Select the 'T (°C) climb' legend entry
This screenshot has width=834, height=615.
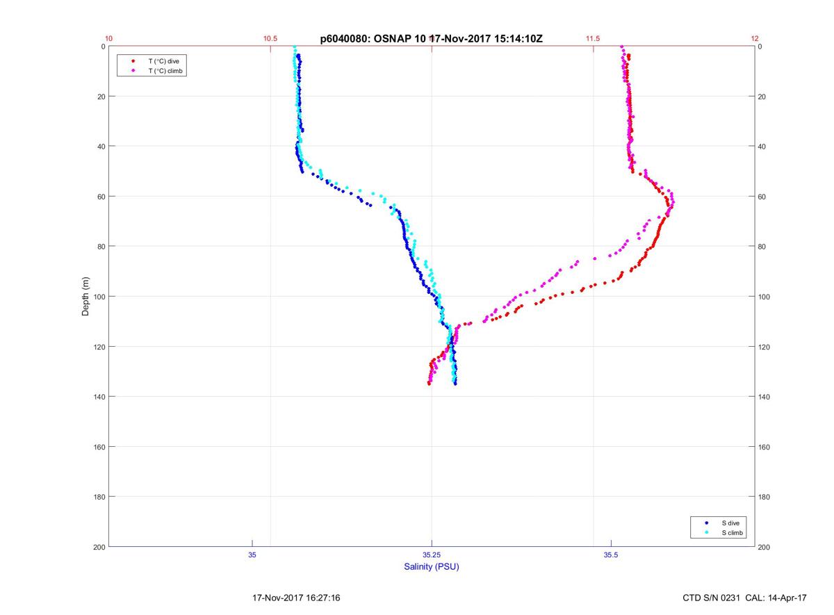click(166, 71)
